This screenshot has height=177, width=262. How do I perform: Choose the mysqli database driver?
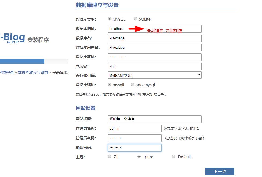[110, 85]
